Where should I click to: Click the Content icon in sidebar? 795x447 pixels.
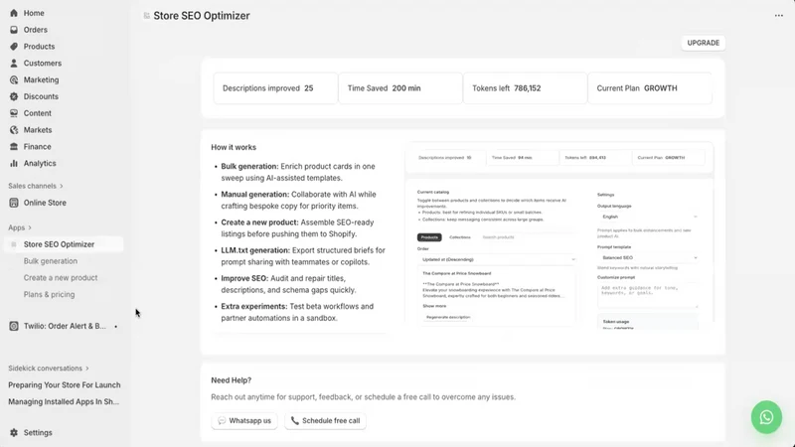pos(14,113)
